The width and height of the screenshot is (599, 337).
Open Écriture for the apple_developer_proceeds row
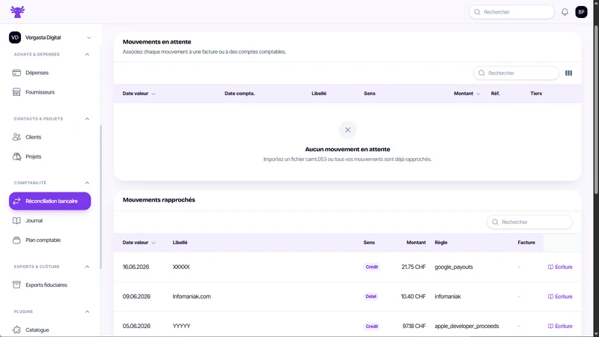(560, 326)
